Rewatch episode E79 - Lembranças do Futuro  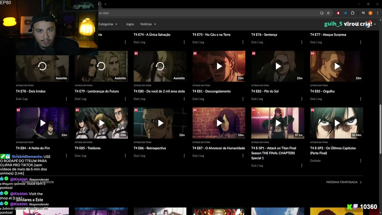tap(101, 66)
